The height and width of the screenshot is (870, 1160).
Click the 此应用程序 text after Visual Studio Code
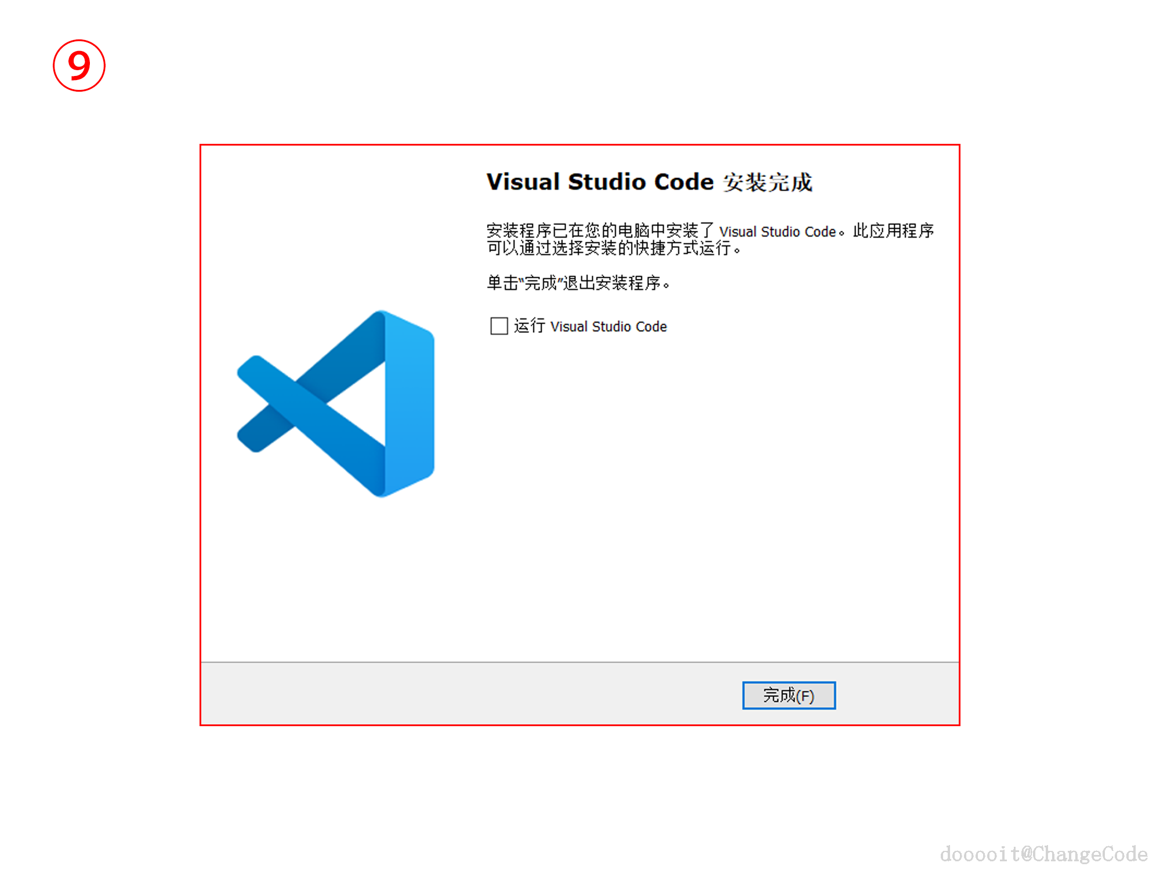tap(893, 231)
